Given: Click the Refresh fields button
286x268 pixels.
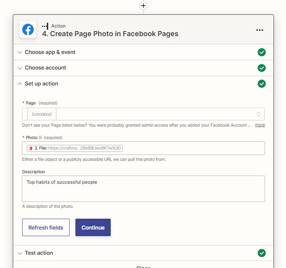Looking at the screenshot, I should coord(46,228).
